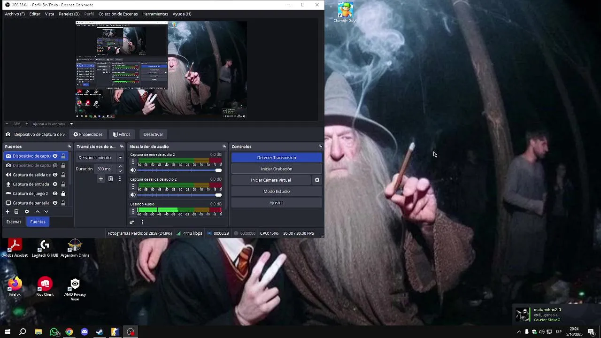Screen dimensions: 601x338
Task: Mute Captura de salida audio 2 speaker
Action: 133,194
